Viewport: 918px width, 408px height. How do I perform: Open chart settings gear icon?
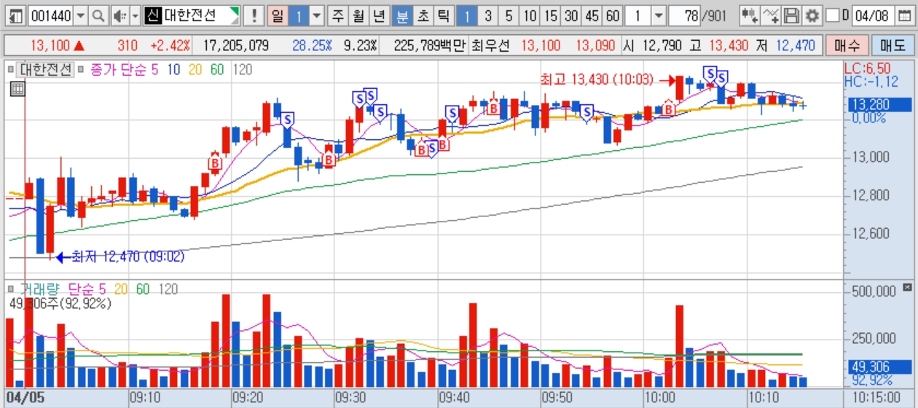click(812, 15)
